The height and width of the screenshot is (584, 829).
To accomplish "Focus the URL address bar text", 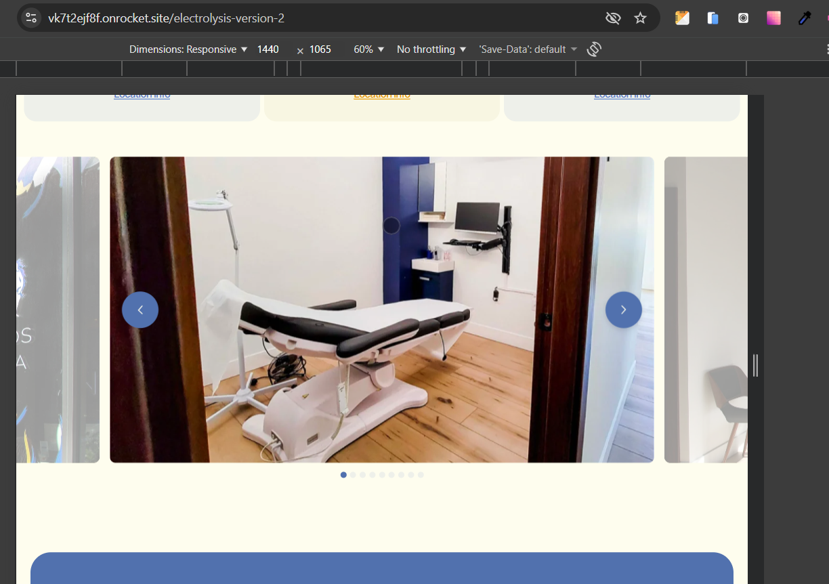I will tap(166, 18).
